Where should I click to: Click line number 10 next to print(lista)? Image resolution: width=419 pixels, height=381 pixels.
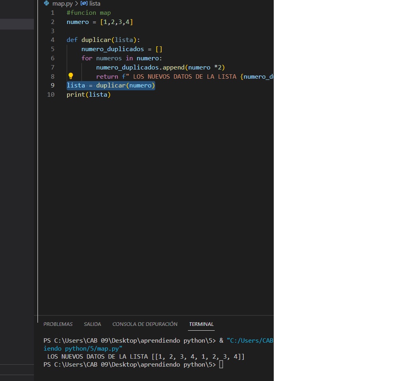click(51, 94)
